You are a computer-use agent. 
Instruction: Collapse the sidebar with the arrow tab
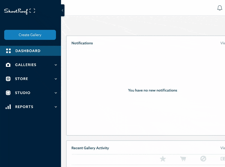point(62,10)
